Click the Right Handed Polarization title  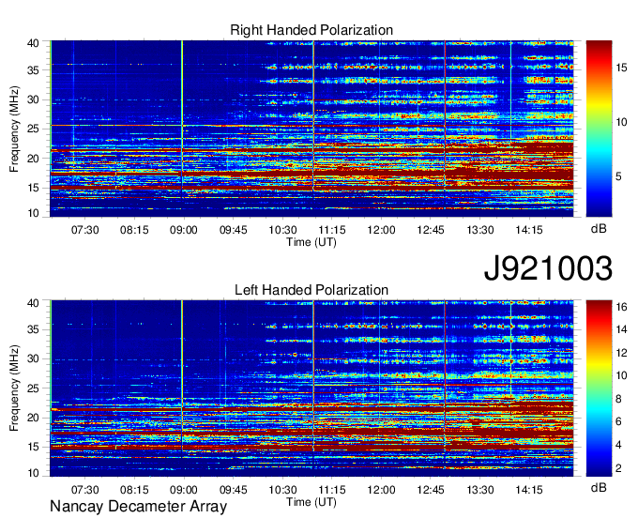(311, 30)
